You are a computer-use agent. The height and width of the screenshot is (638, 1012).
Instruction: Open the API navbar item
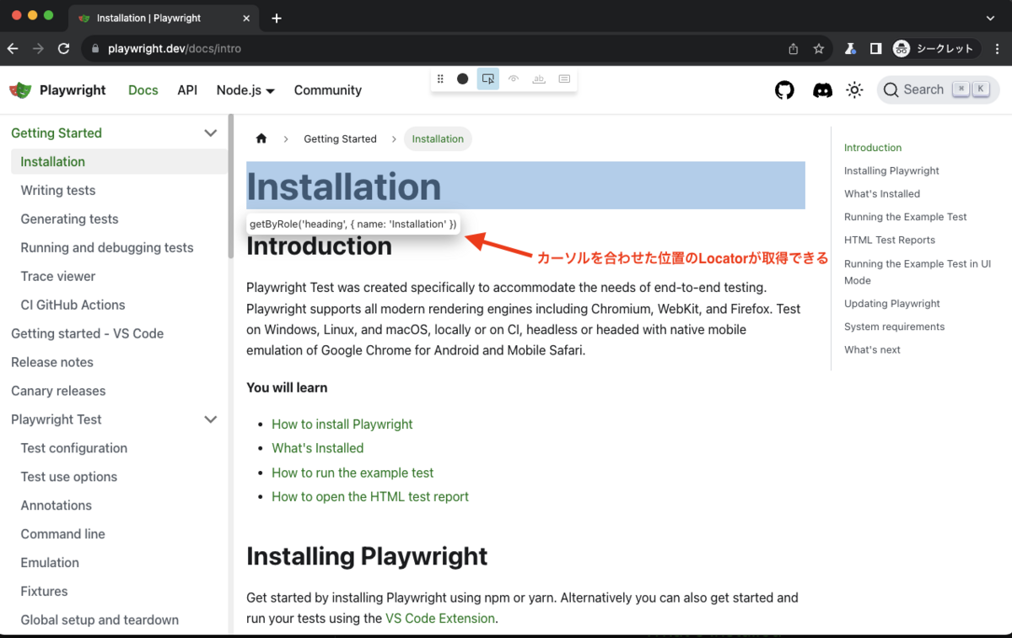pyautogui.click(x=187, y=90)
